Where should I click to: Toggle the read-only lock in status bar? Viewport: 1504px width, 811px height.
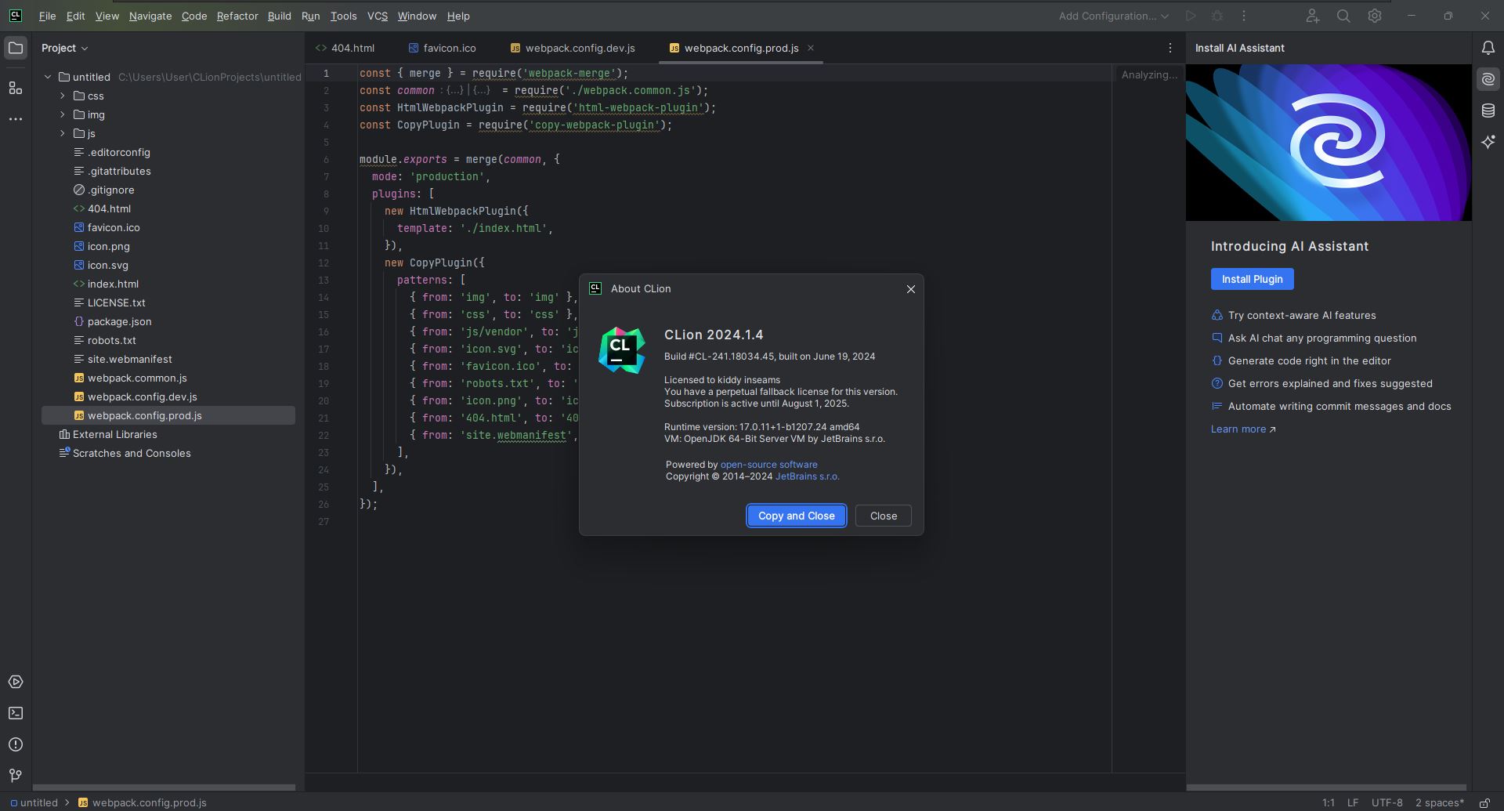pos(1484,802)
